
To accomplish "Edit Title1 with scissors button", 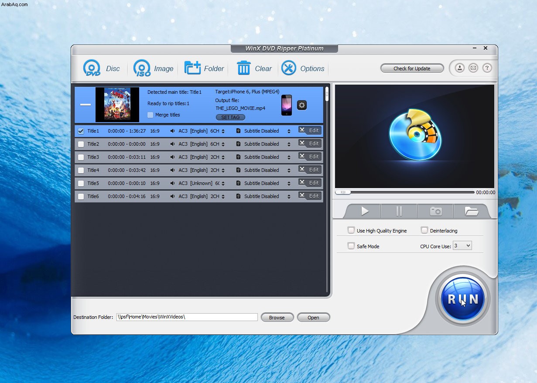I will coord(310,130).
